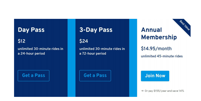Select the Day Pass heading
The width and height of the screenshot is (201, 101).
click(x=31, y=30)
